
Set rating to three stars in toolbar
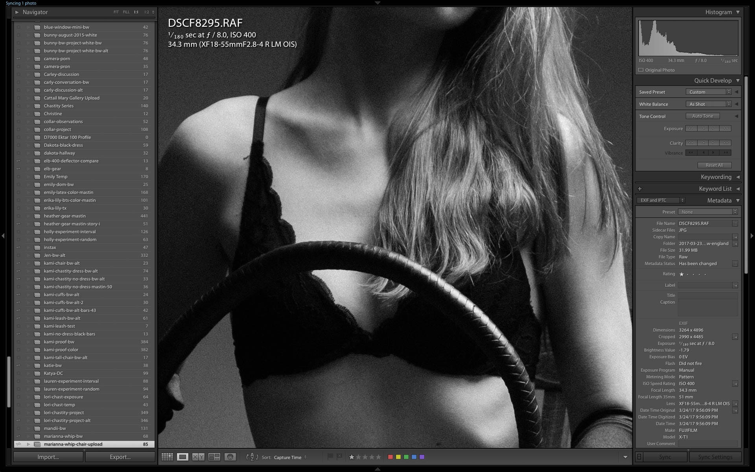pyautogui.click(x=365, y=457)
